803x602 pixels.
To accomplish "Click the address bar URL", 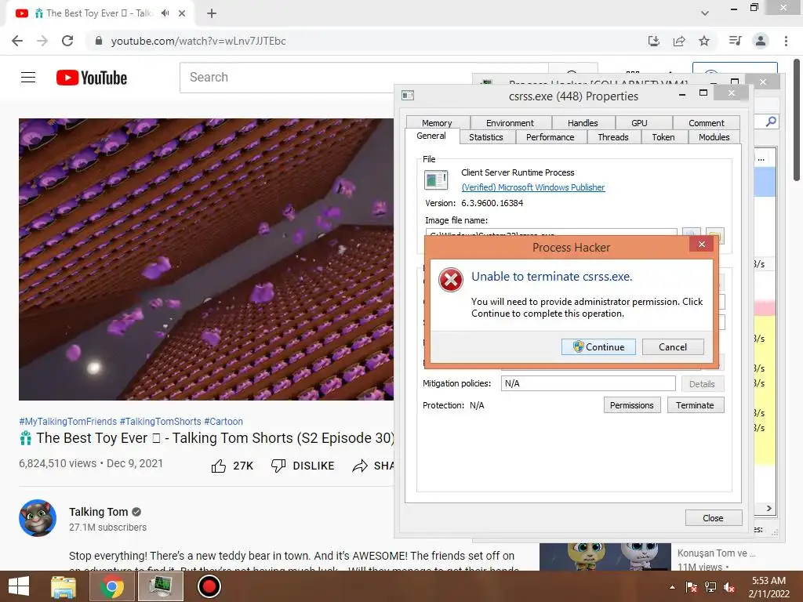I will tap(198, 41).
